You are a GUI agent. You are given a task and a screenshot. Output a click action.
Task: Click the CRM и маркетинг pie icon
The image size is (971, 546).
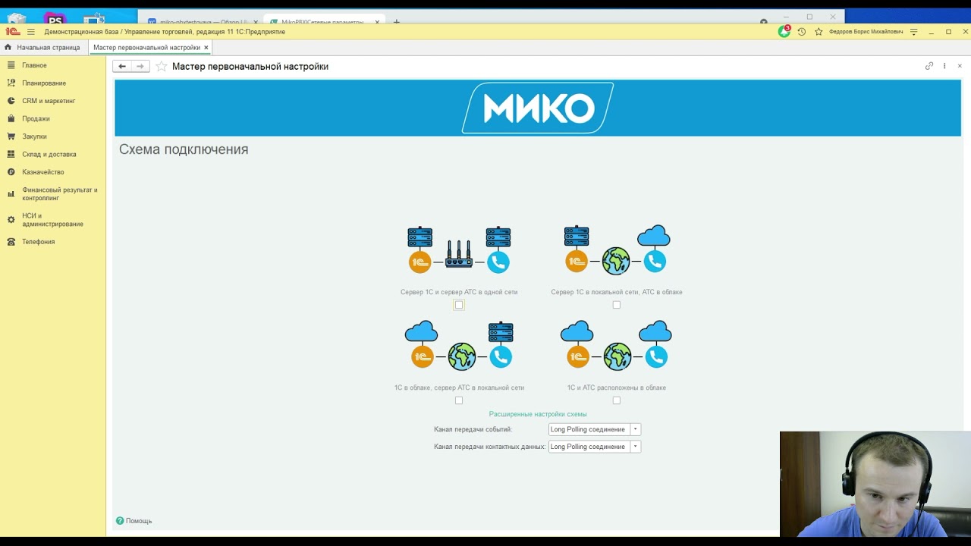click(11, 101)
